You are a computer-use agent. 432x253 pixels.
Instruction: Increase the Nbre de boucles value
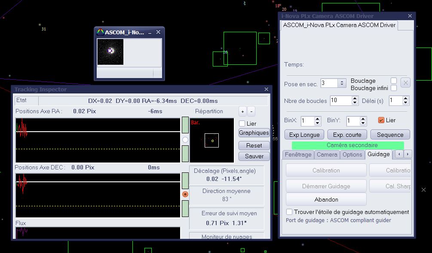(x=355, y=98)
